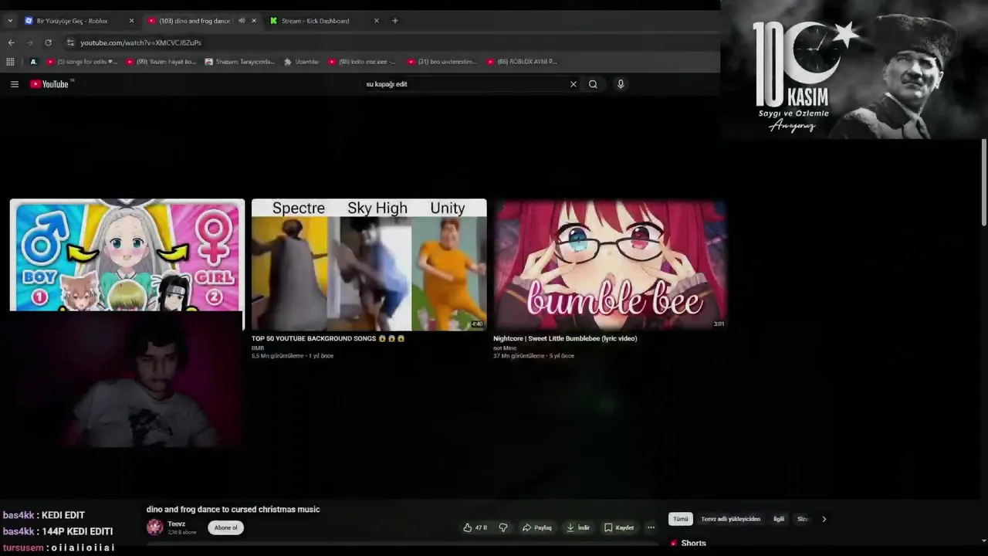Click the page vertical scrollbar thumb
The height and width of the screenshot is (556, 988).
click(x=984, y=183)
